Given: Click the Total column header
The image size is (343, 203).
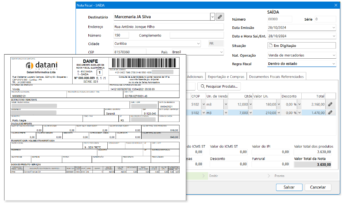Looking at the screenshot, I should 313,96.
